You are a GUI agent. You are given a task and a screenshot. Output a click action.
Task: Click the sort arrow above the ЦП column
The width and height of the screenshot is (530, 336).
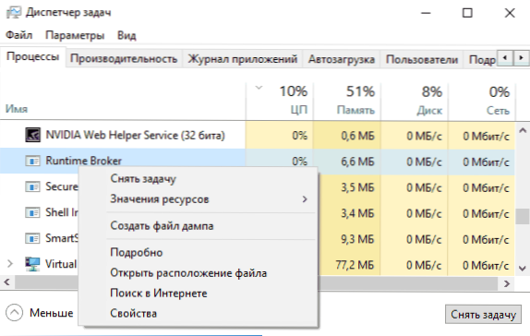(x=259, y=88)
